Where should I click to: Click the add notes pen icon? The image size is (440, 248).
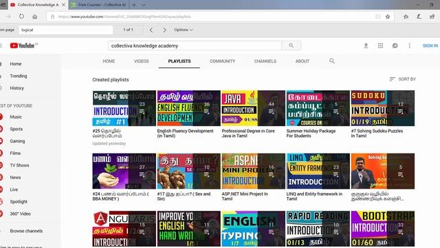tap(419, 17)
